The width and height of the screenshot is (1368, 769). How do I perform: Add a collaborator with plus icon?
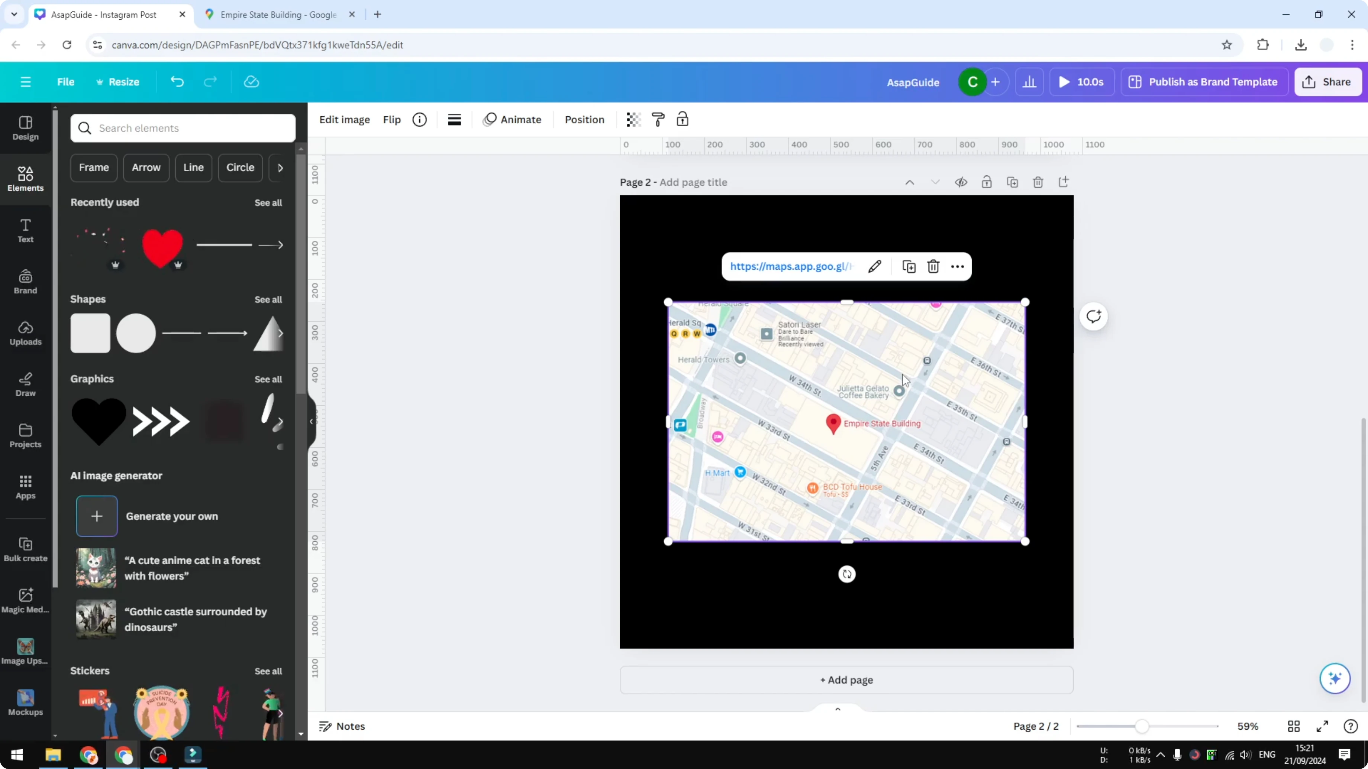tap(995, 82)
